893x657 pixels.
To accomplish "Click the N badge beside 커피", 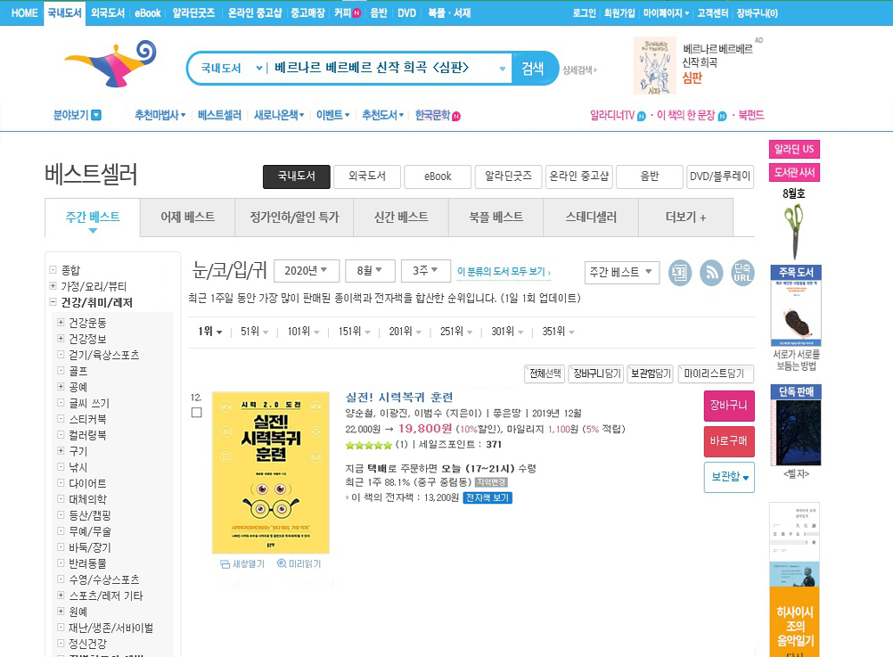I will coord(356,13).
